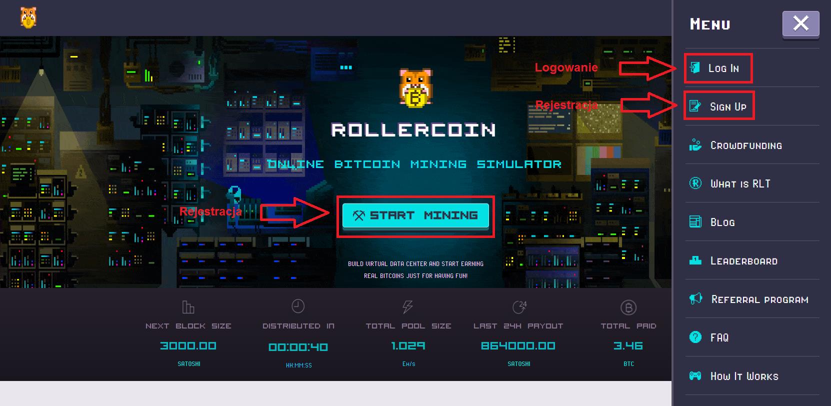Click the RLT token icon

pos(695,183)
